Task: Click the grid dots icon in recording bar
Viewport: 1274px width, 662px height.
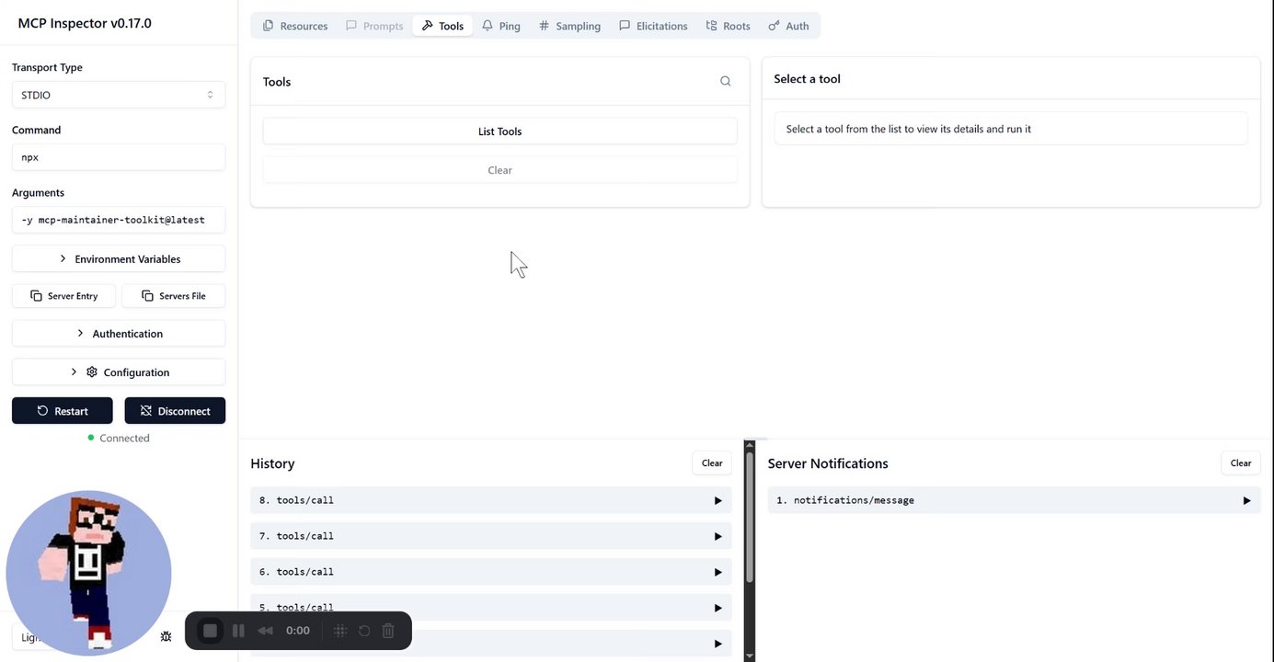Action: [x=339, y=631]
